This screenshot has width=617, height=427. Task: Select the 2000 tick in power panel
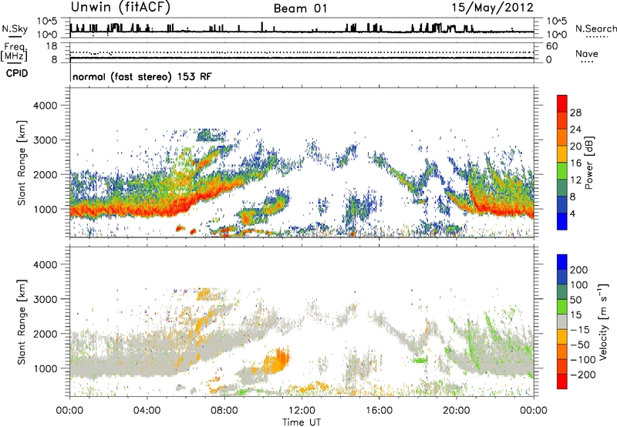tap(46, 174)
